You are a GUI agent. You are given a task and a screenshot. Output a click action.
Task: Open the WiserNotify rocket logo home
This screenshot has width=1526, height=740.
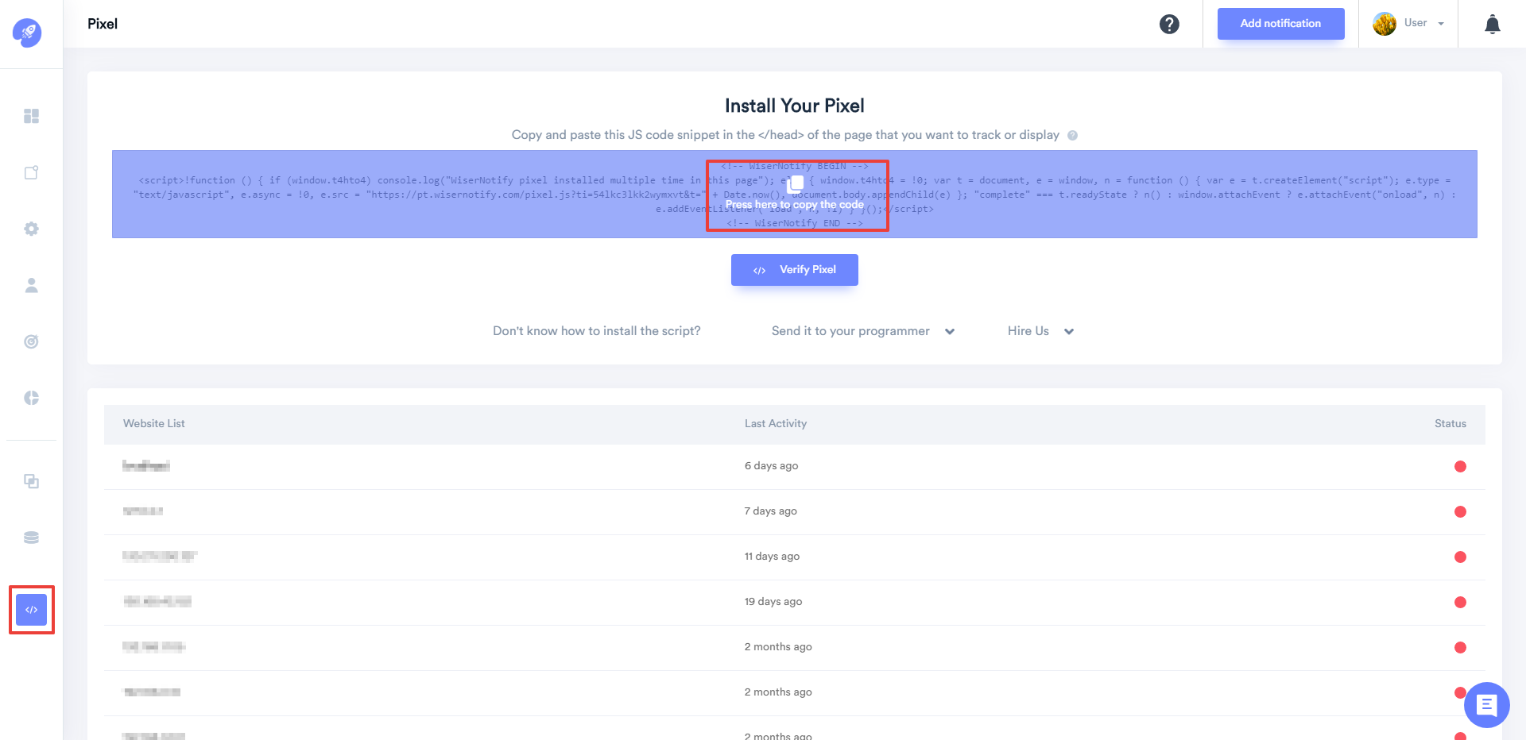27,33
